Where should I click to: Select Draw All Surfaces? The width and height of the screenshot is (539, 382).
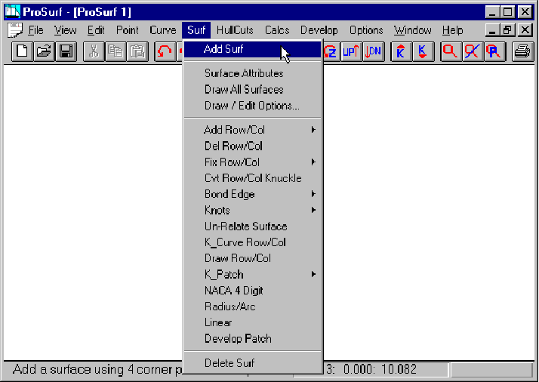[253, 89]
